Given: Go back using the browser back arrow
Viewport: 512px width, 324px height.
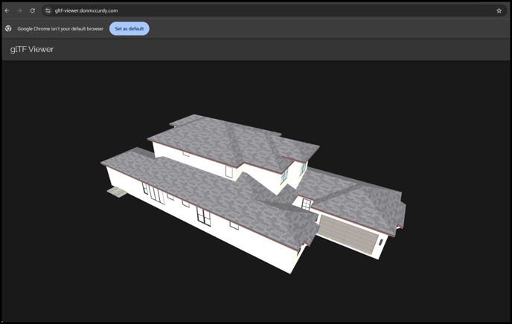Looking at the screenshot, I should (x=7, y=10).
